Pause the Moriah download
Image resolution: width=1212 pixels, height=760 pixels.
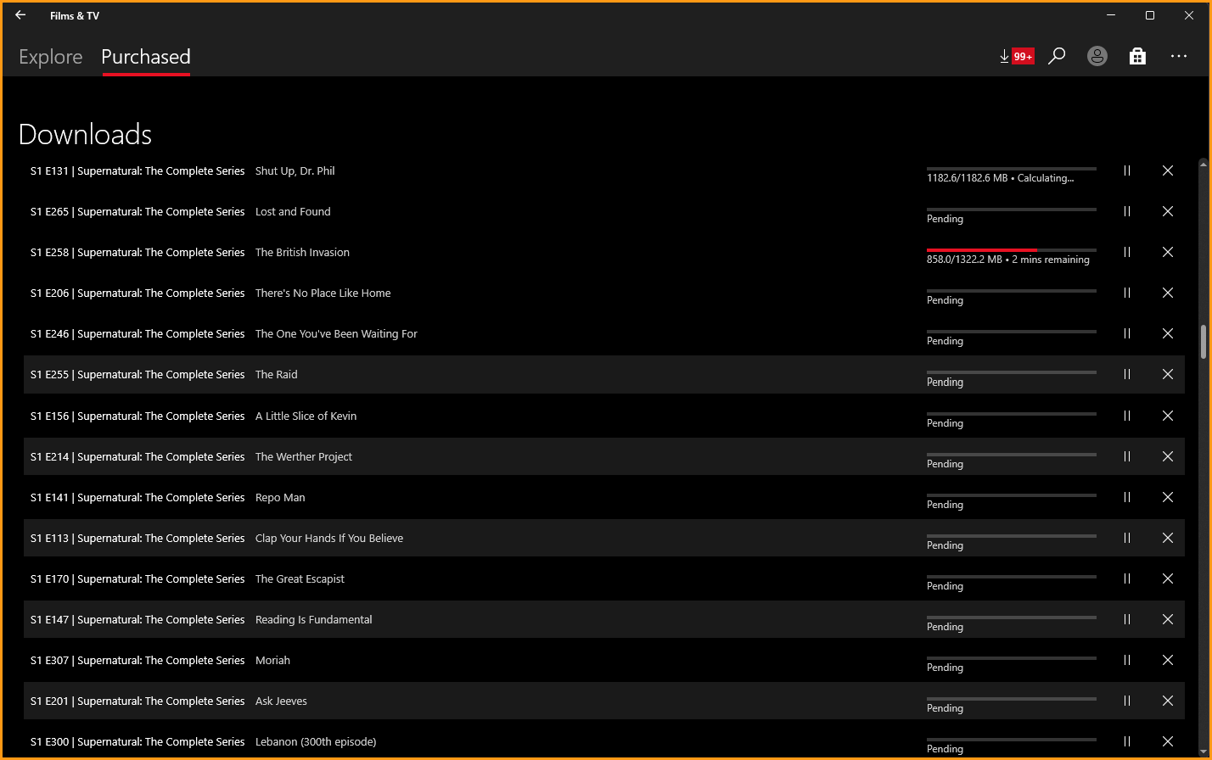coord(1127,660)
